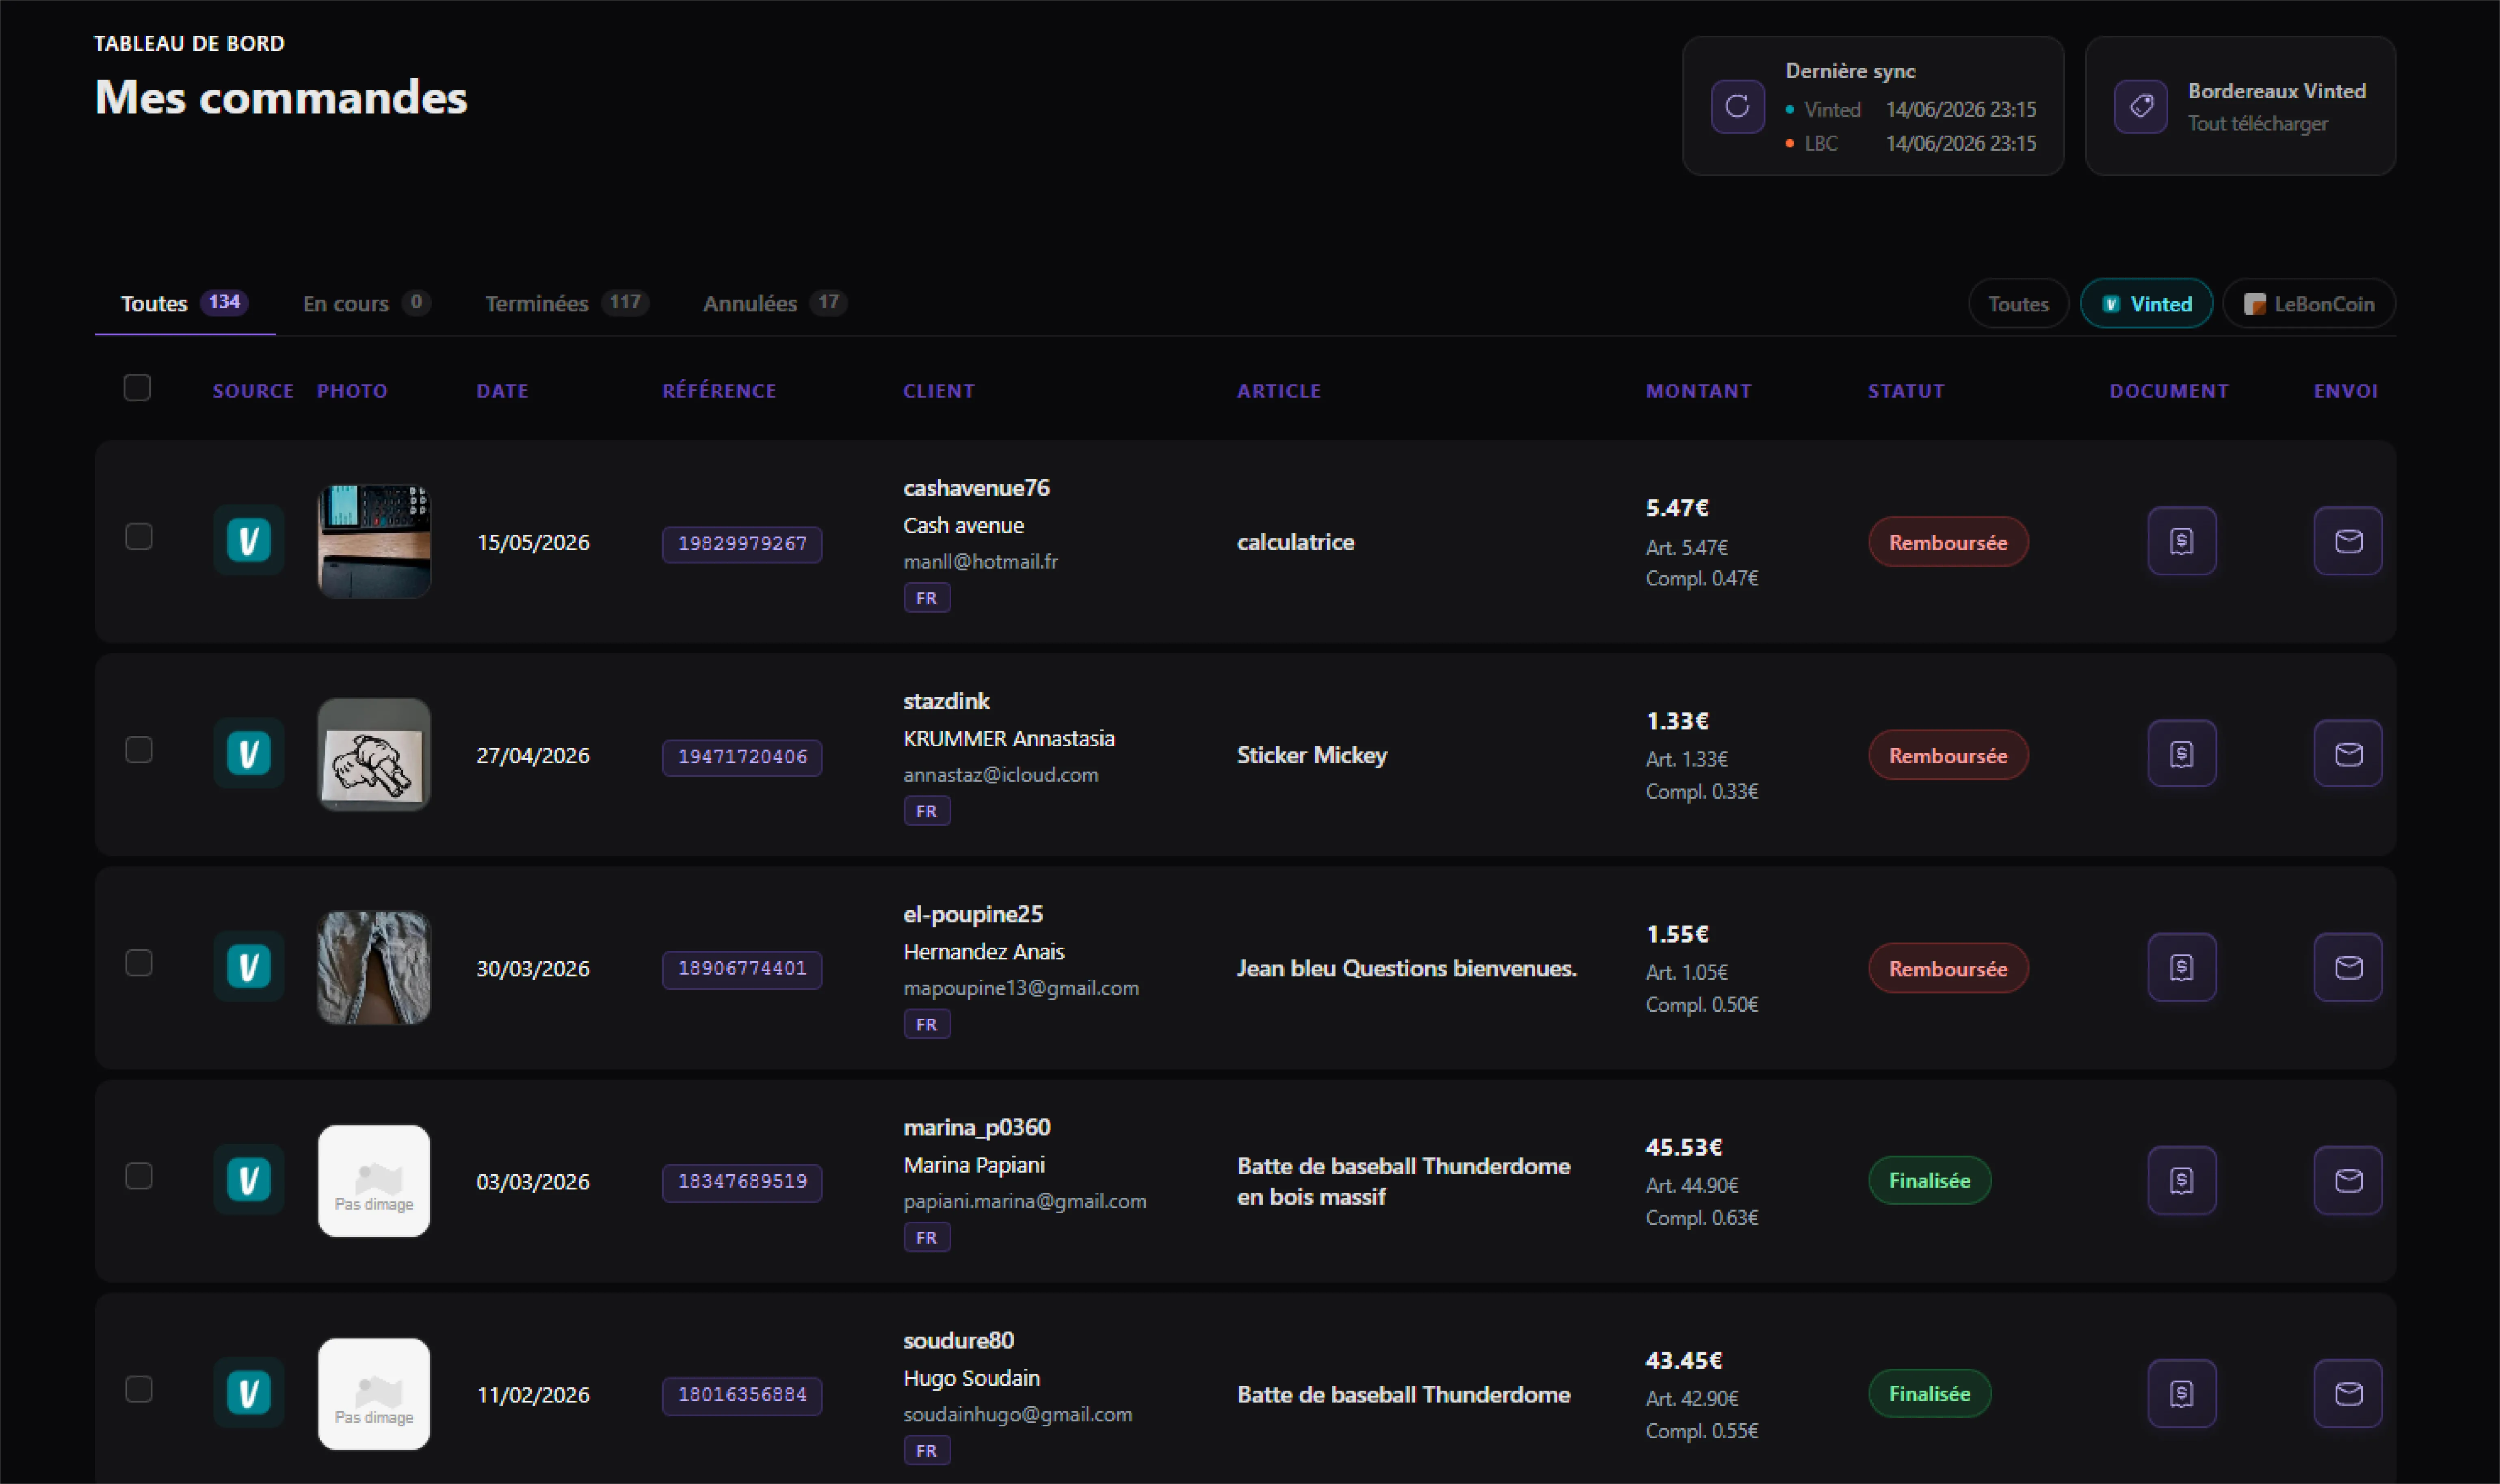2500x1484 pixels.
Task: Click email manll@hotmail.fr
Action: pos(981,562)
